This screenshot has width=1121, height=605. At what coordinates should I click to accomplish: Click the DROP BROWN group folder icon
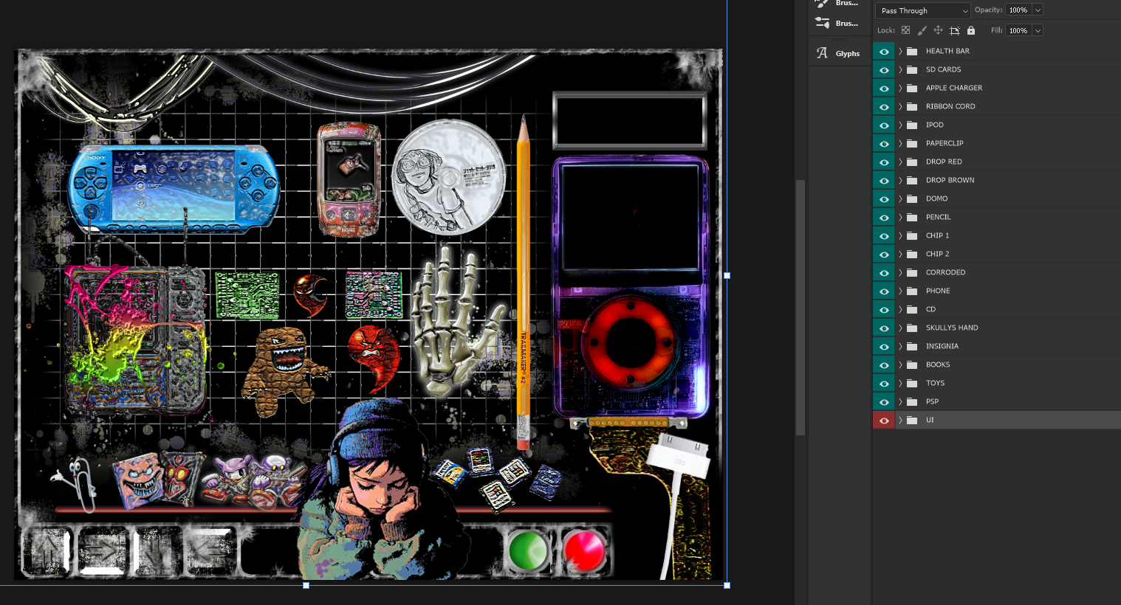point(912,180)
